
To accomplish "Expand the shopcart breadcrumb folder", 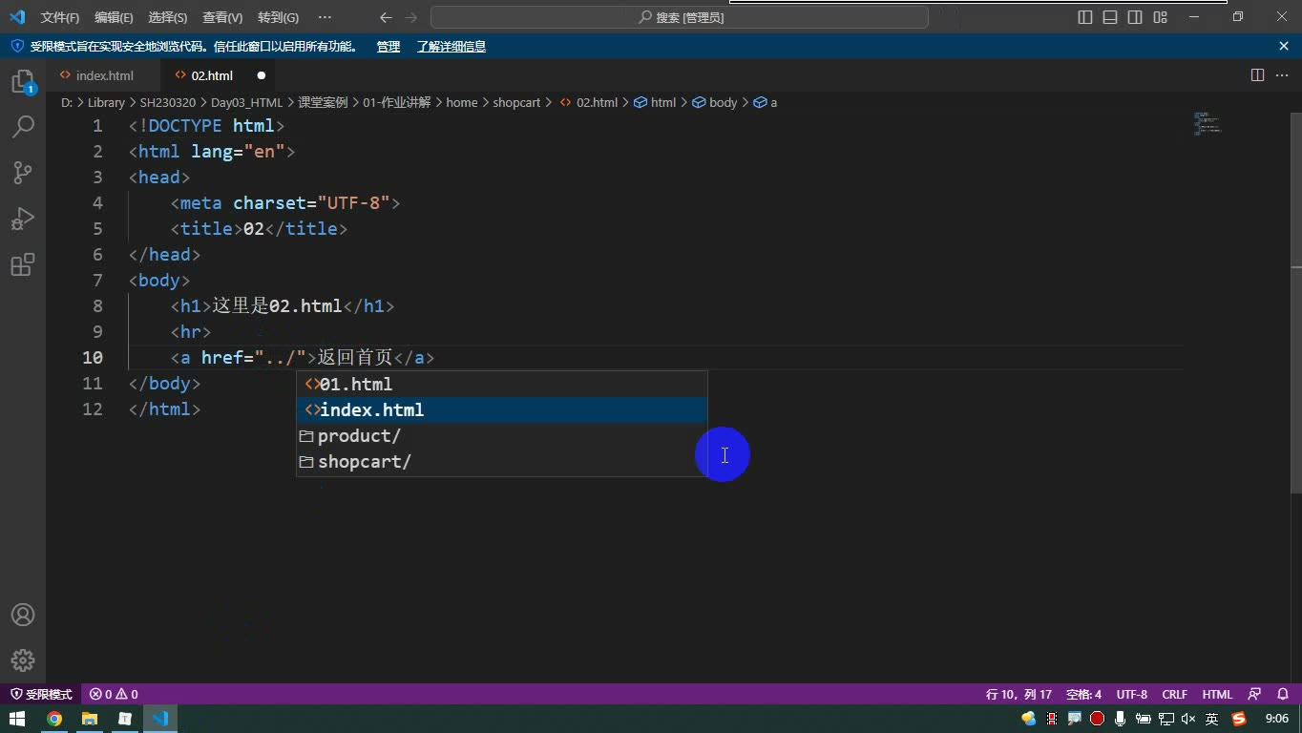I will coord(516,102).
